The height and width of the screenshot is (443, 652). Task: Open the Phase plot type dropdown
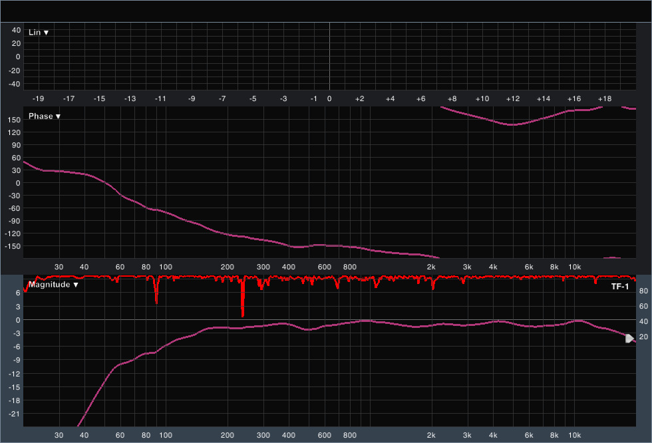pos(45,116)
